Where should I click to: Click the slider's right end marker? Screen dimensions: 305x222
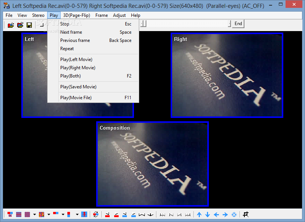coord(229,24)
